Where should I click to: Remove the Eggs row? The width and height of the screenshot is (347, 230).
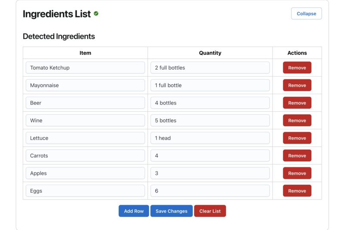click(x=297, y=191)
